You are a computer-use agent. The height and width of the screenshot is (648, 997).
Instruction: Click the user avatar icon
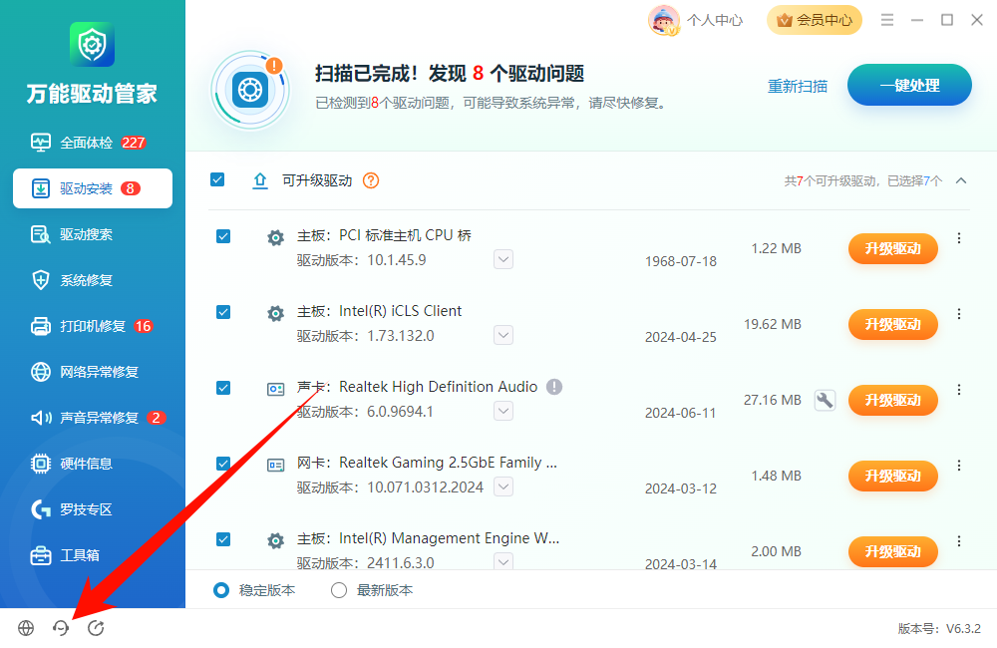tap(664, 20)
